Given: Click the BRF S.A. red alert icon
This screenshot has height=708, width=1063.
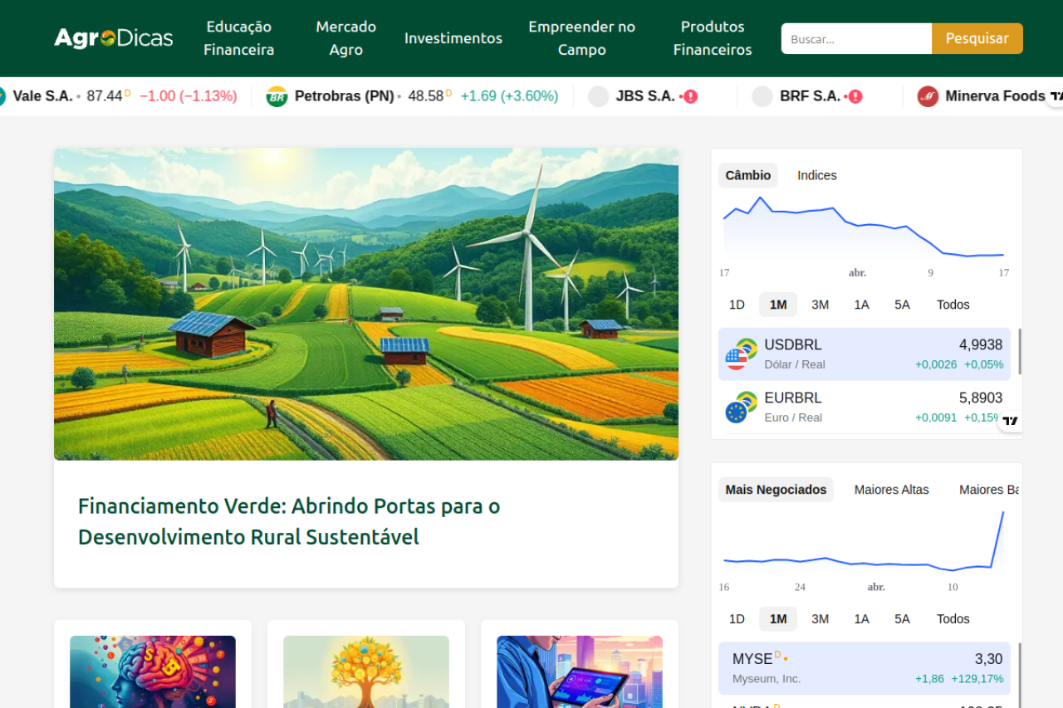Looking at the screenshot, I should (855, 96).
